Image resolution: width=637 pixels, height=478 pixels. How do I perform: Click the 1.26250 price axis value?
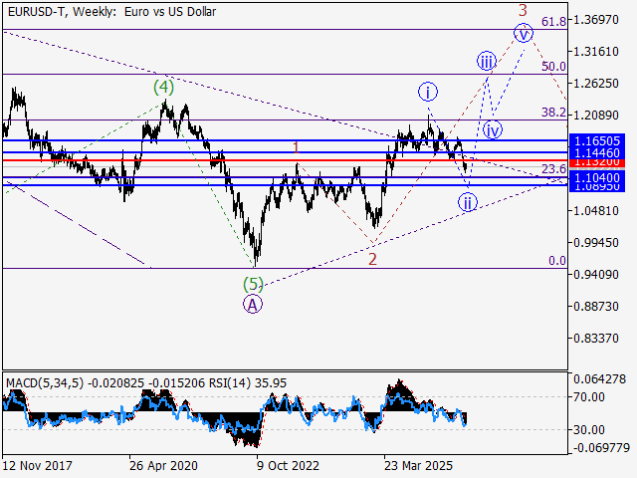click(595, 84)
